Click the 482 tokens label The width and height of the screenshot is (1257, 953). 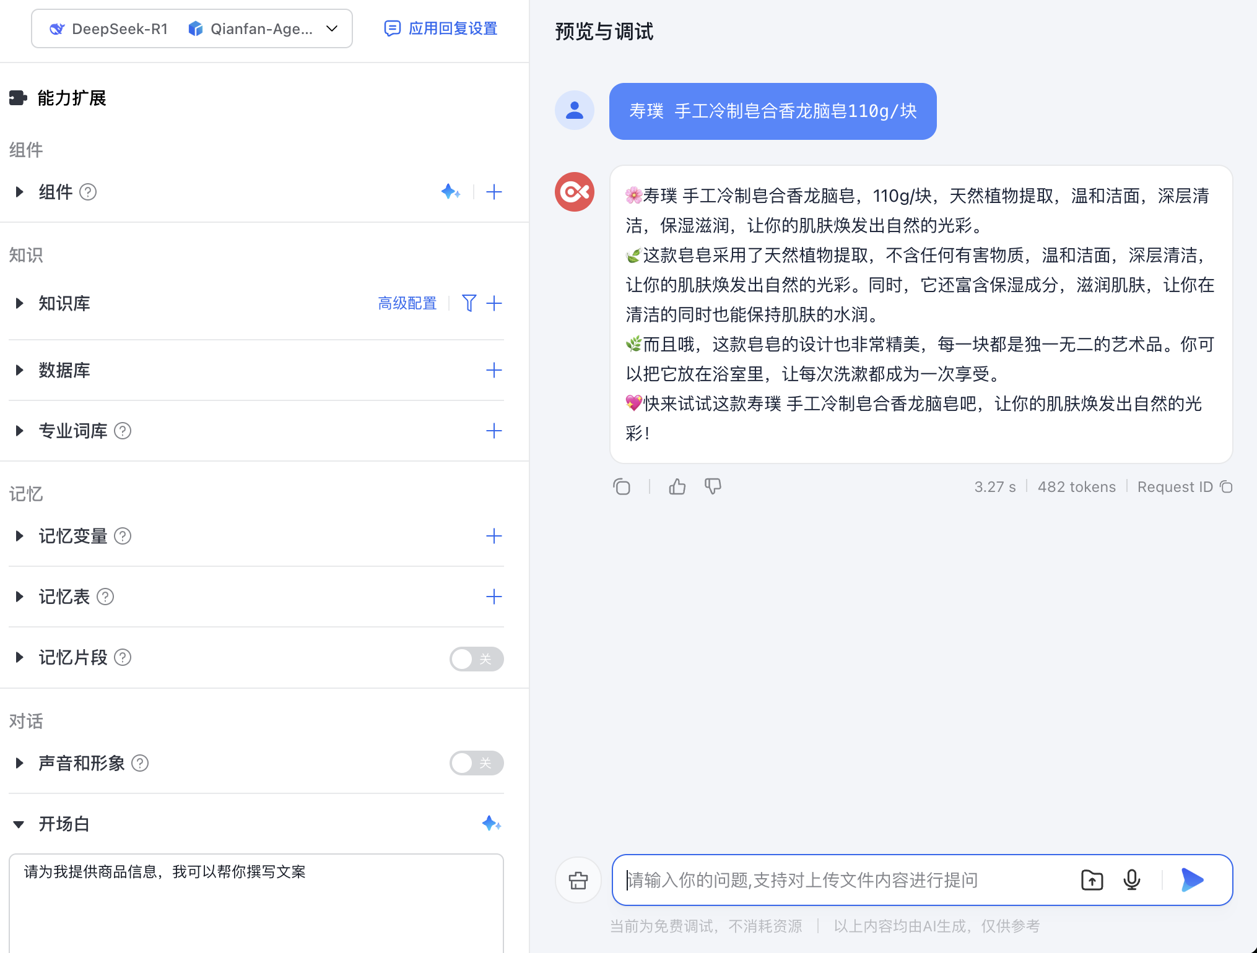click(x=1077, y=487)
